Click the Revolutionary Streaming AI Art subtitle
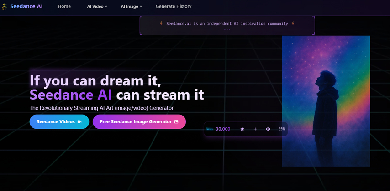Image resolution: width=390 pixels, height=191 pixels. click(101, 108)
